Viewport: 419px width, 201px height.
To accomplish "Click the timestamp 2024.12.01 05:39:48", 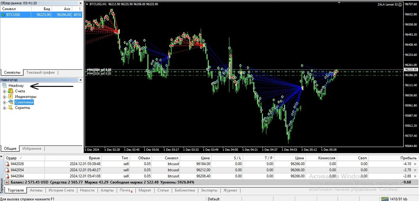I will (x=85, y=164).
